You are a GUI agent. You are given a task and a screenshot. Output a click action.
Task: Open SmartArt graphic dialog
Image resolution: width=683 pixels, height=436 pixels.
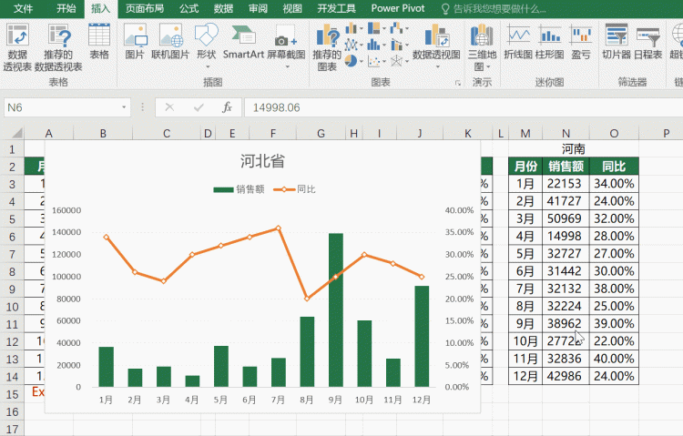click(x=243, y=42)
